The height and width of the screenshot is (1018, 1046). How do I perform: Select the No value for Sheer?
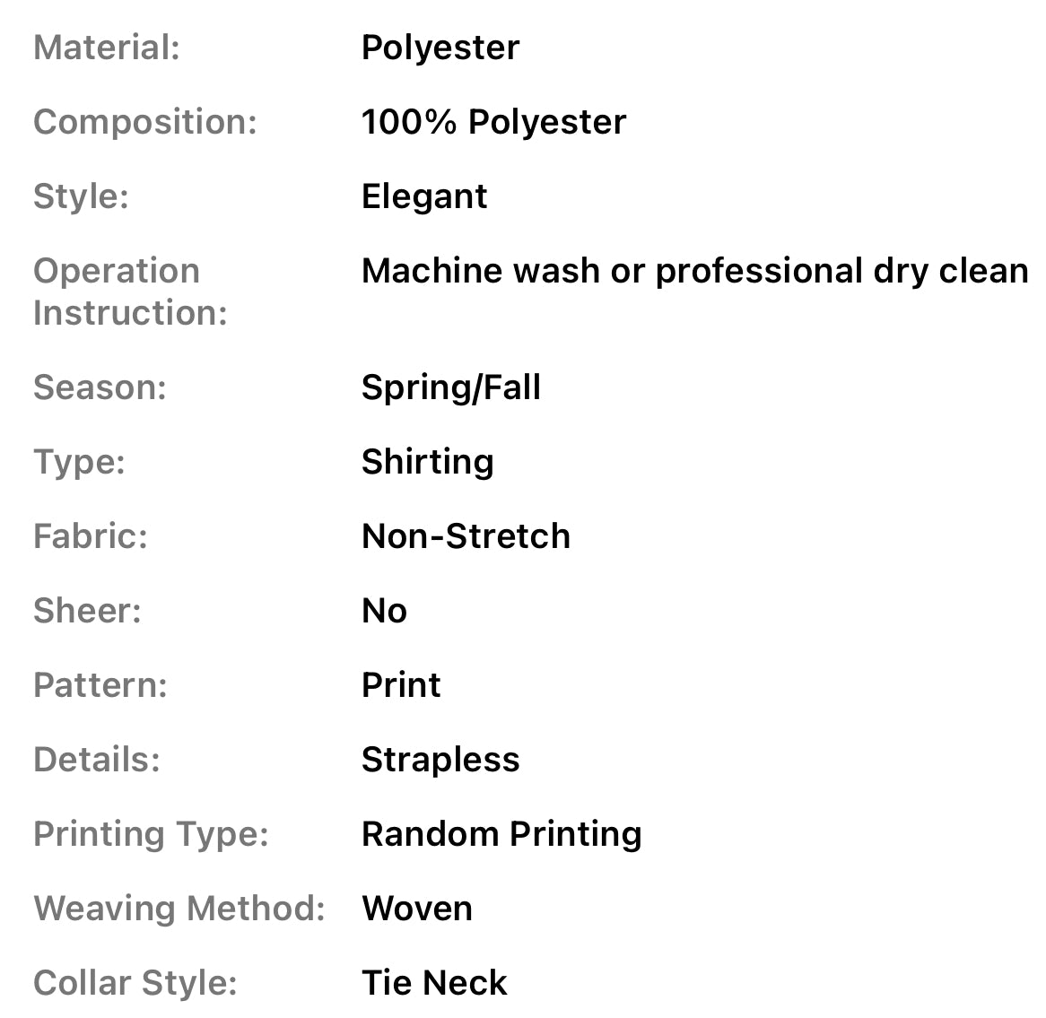(x=384, y=611)
